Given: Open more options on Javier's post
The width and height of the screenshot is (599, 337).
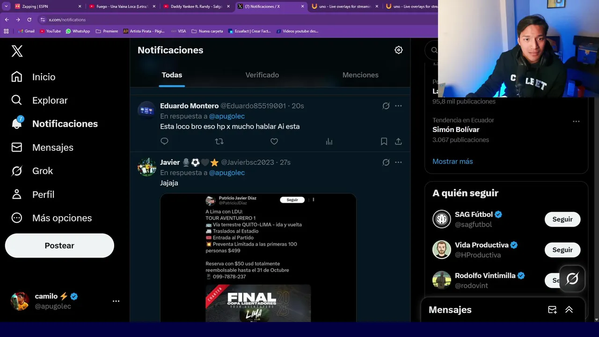Looking at the screenshot, I should pos(398,162).
